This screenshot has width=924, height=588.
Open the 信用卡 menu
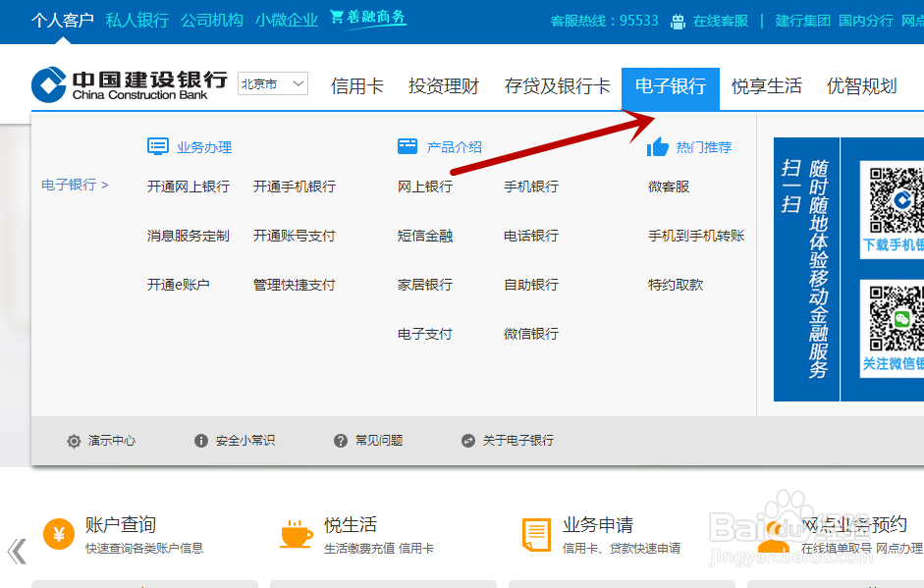[x=357, y=86]
